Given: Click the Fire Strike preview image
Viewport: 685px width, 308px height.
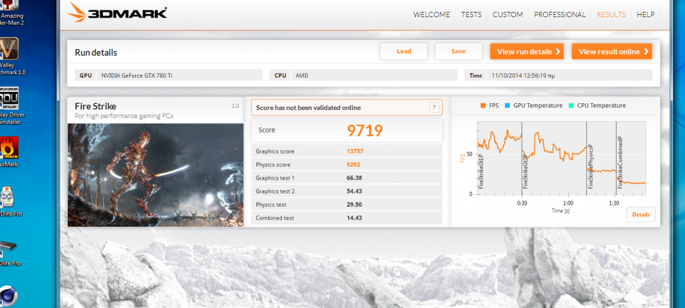Looking at the screenshot, I should pyautogui.click(x=155, y=175).
